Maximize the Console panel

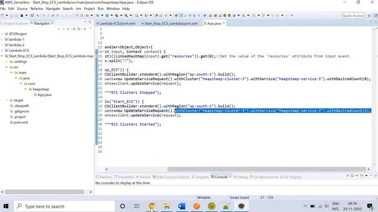tap(376, 175)
